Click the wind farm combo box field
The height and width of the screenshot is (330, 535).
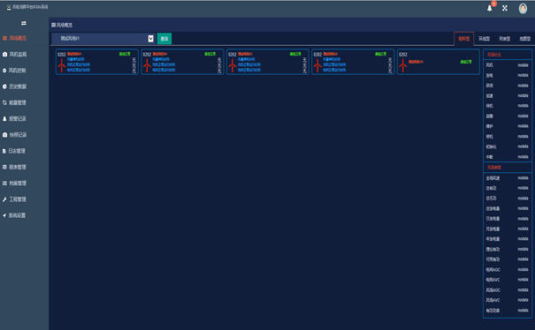pyautogui.click(x=103, y=39)
